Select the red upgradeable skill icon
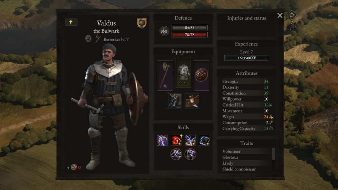Screen dimensions: 338x190 click(176, 141)
